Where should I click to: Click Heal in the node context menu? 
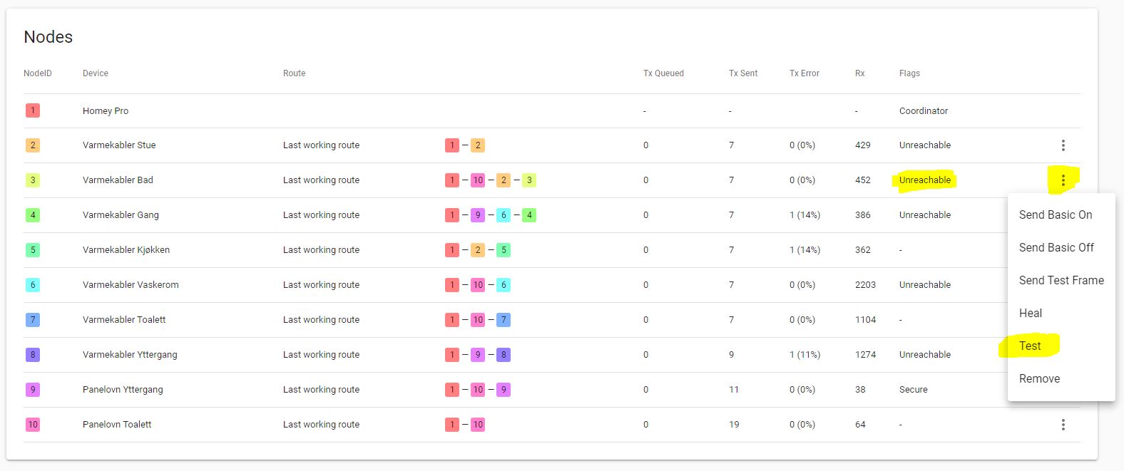(x=1031, y=314)
